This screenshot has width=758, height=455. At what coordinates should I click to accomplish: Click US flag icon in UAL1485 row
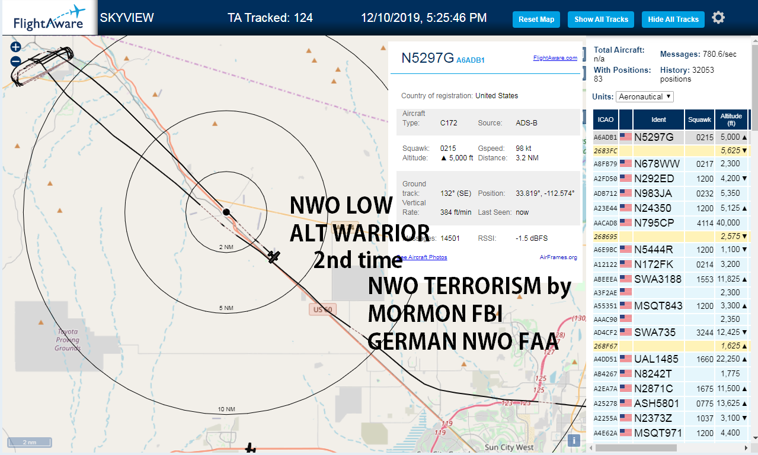coord(625,359)
